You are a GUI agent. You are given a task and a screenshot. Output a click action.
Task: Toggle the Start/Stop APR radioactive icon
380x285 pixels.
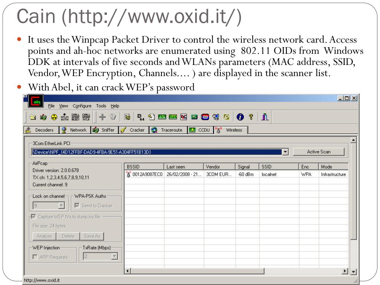click(54, 117)
